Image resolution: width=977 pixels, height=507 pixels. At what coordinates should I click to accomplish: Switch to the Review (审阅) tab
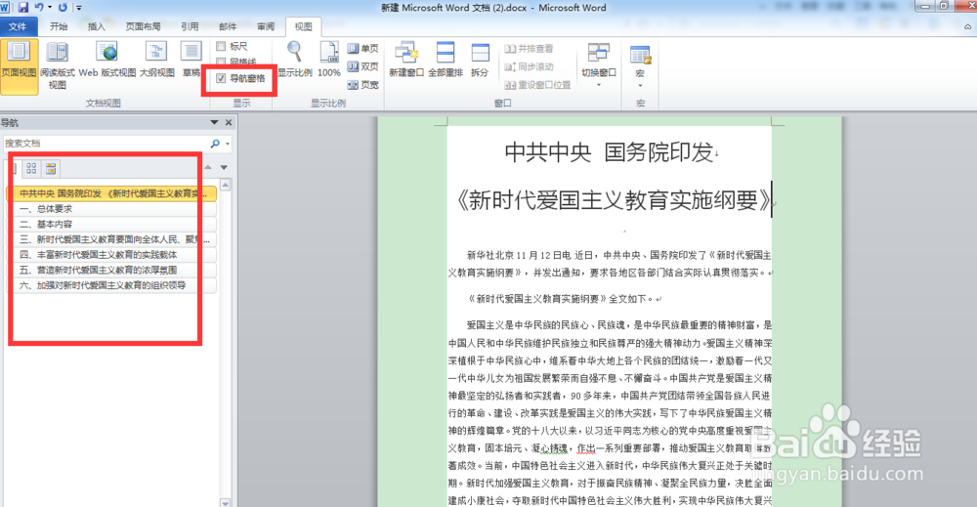coord(266,26)
